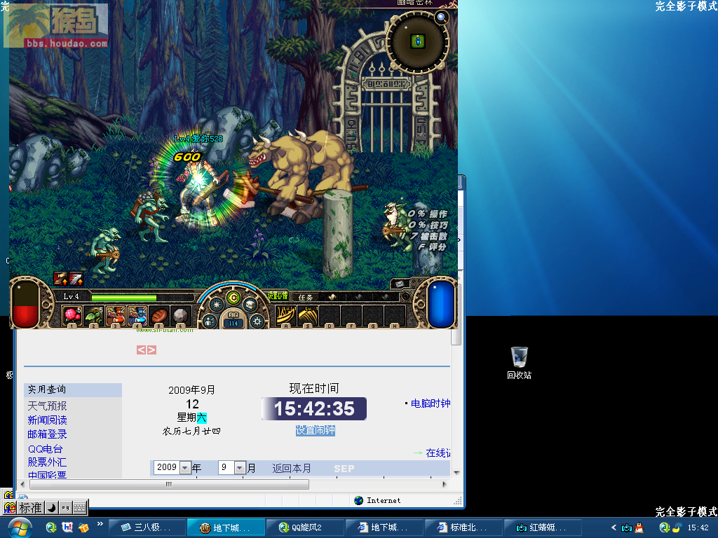This screenshot has height=538, width=718.
Task: Click the green experience bar
Action: (x=123, y=297)
